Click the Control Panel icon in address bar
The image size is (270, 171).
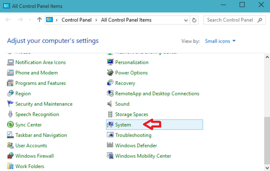click(x=49, y=20)
